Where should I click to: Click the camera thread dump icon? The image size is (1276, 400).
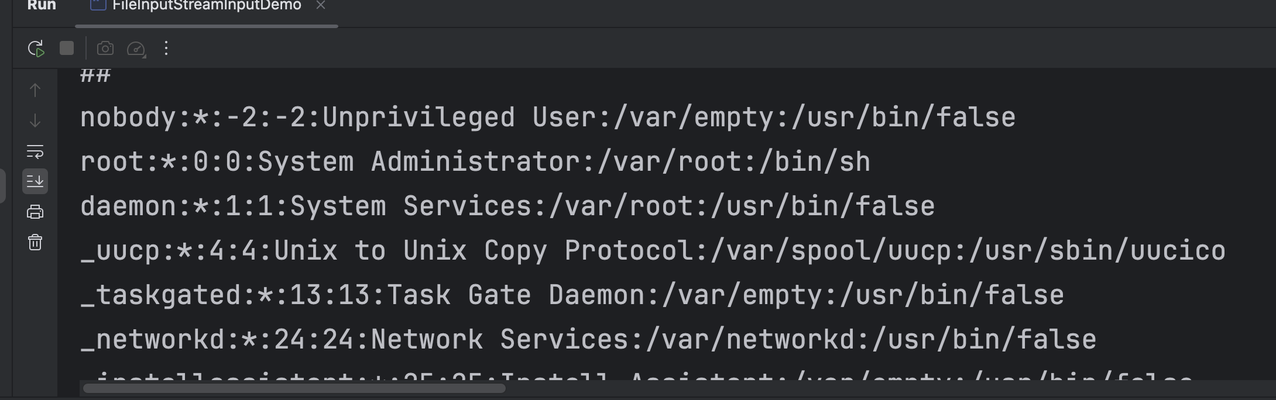105,48
